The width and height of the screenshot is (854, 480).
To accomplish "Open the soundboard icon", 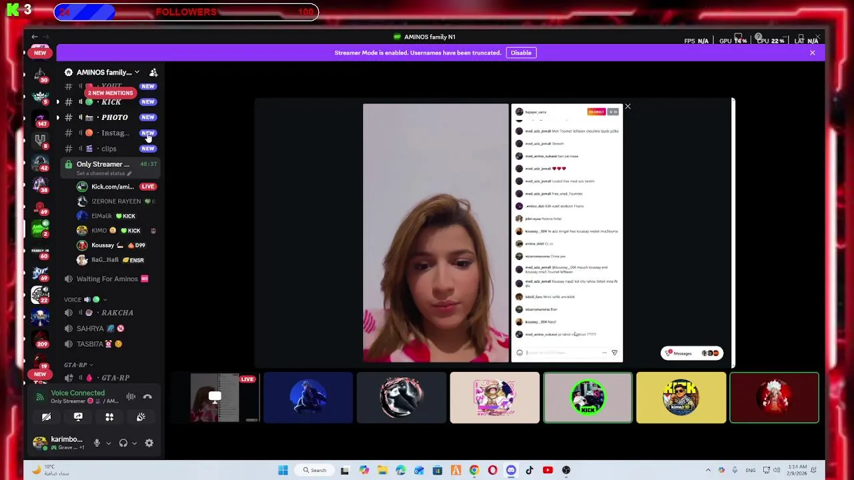I will tap(141, 417).
